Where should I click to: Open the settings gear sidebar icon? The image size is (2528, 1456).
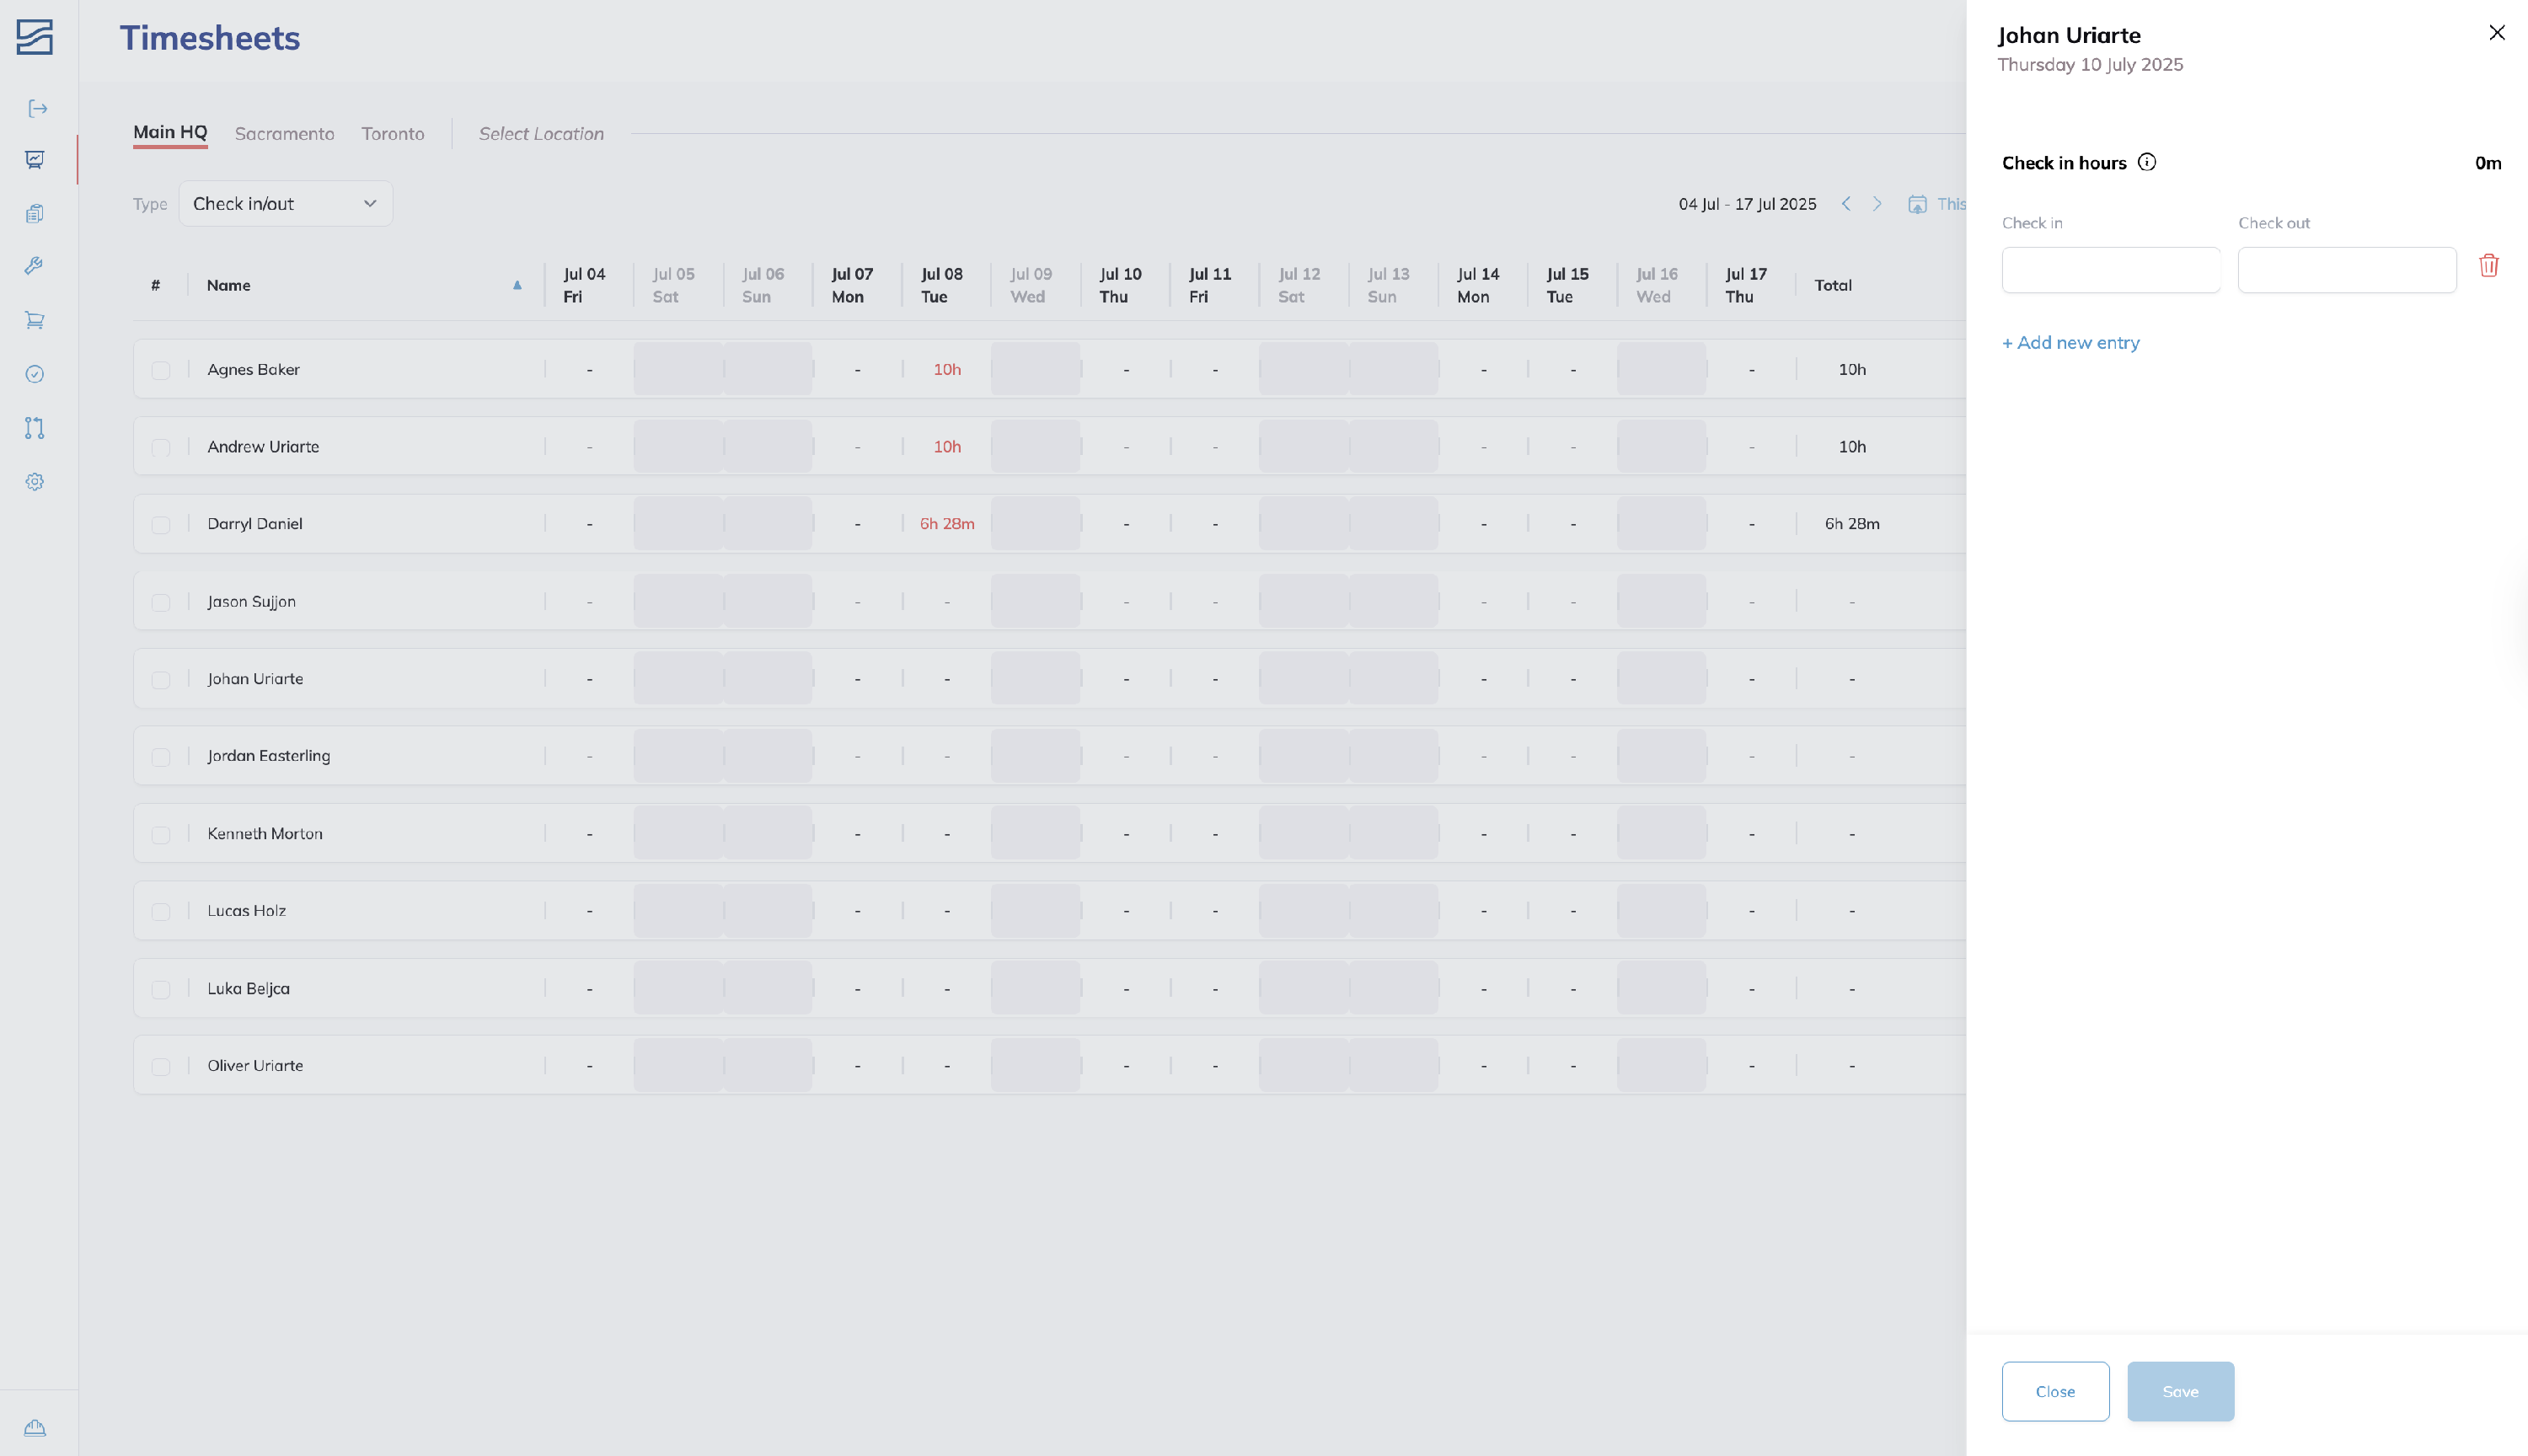pyautogui.click(x=35, y=482)
